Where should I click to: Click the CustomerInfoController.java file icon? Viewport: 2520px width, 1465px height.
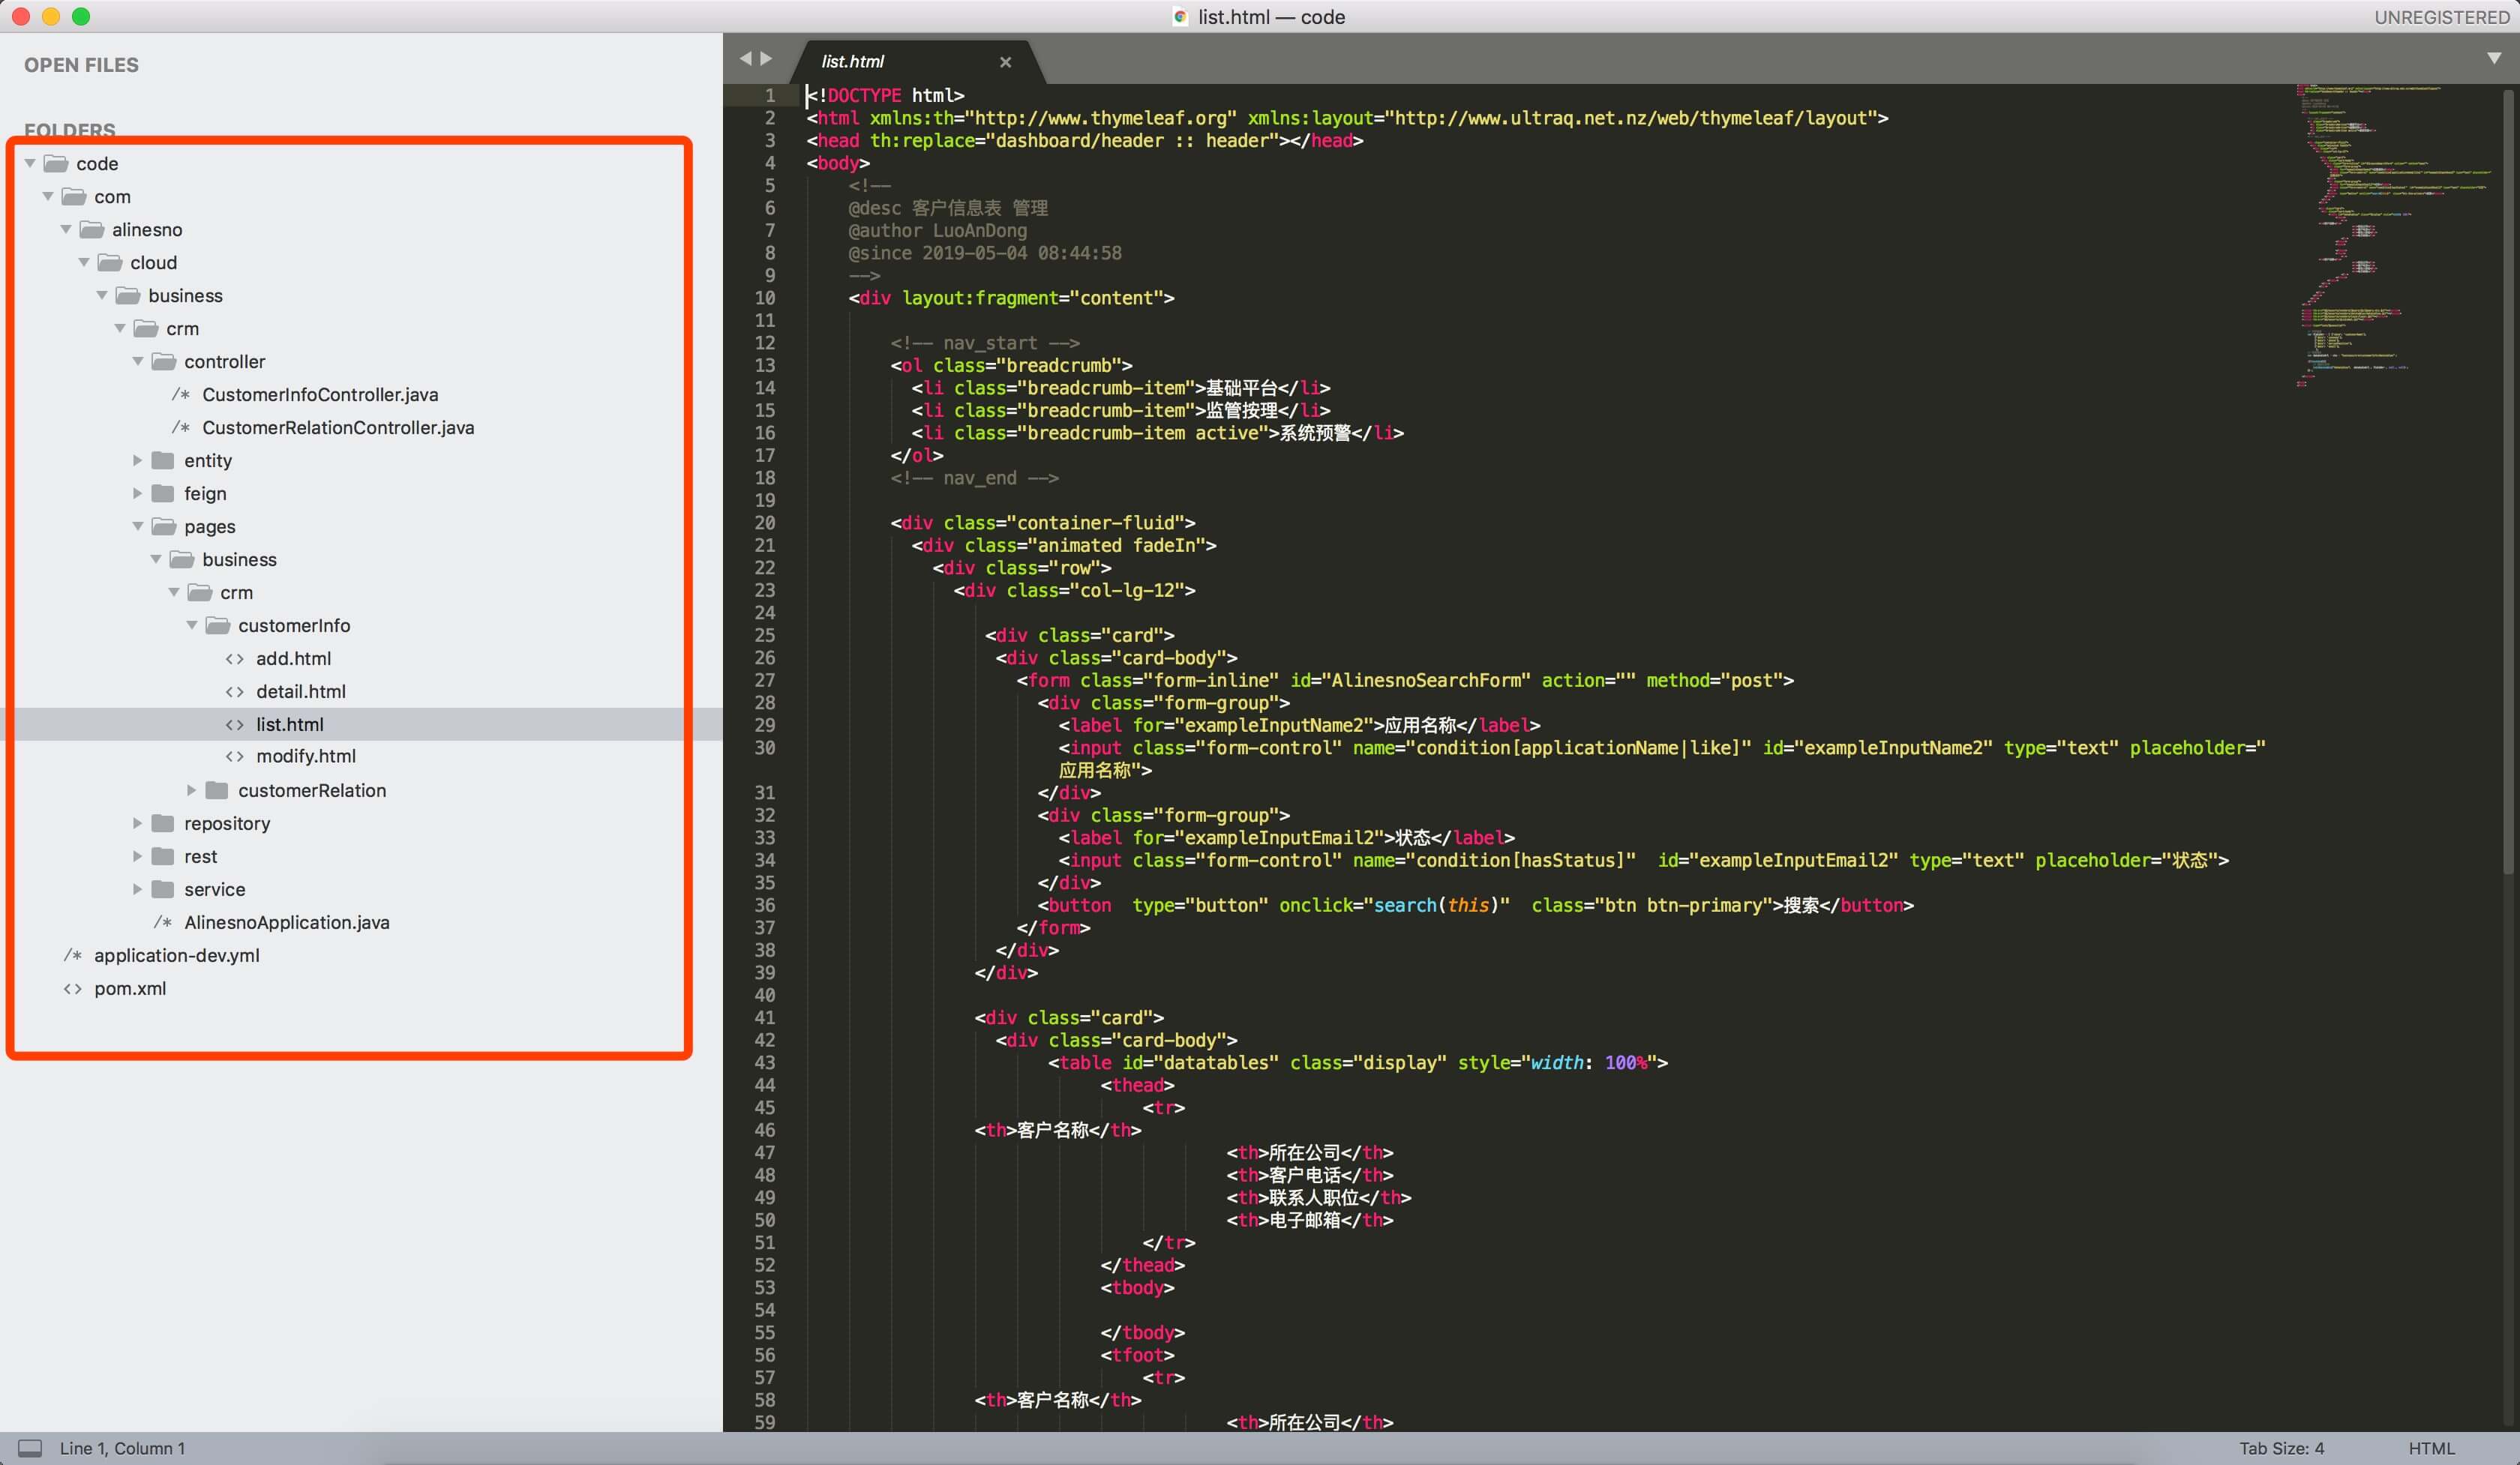(181, 394)
